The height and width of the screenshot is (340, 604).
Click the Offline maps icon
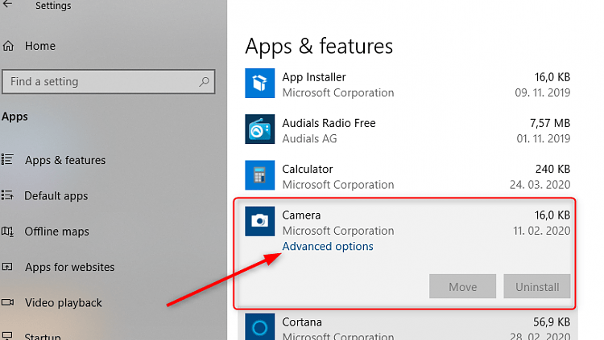coord(7,231)
